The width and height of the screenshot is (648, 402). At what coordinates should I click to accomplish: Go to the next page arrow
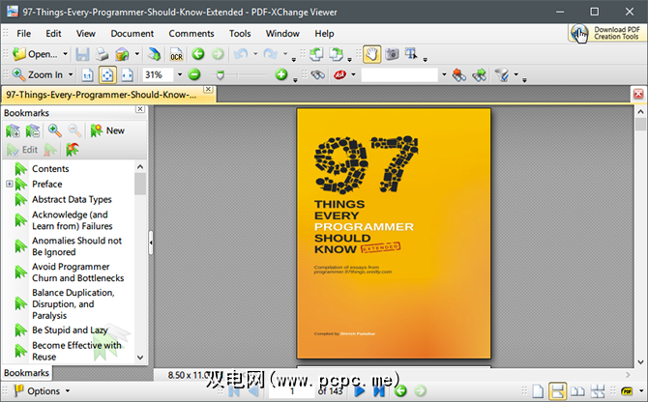[x=359, y=391]
